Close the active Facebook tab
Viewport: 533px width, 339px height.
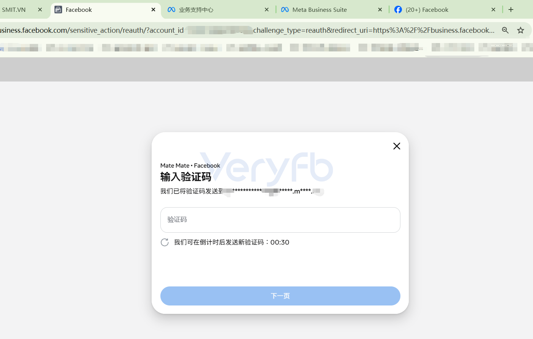(x=154, y=10)
